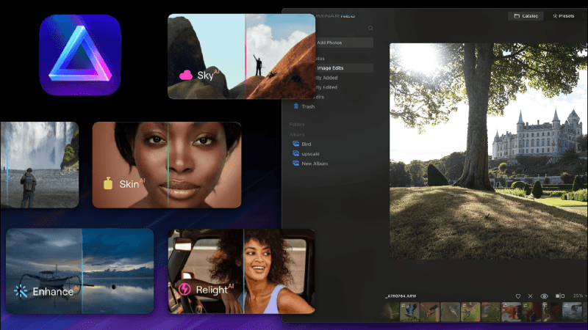
Task: Click the pink Sky AI cloud icon
Action: 185,75
